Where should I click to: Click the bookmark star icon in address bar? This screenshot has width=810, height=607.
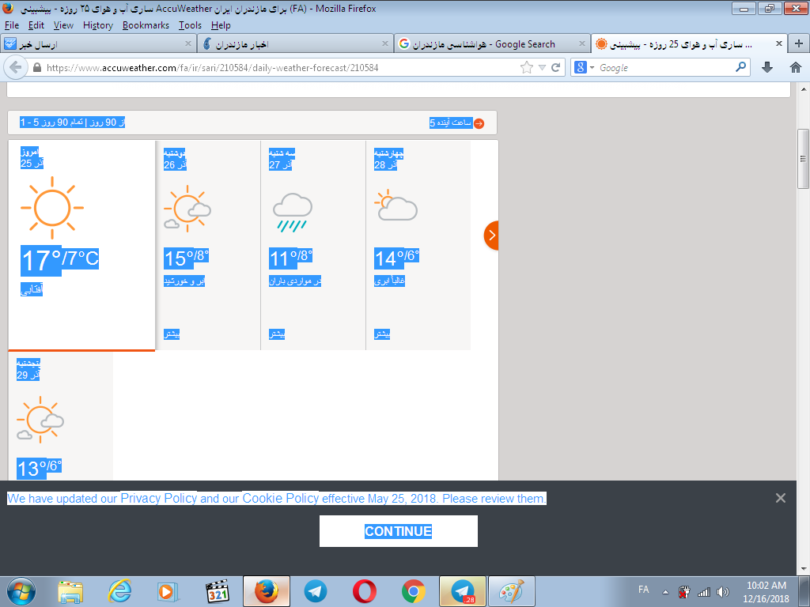tap(527, 68)
